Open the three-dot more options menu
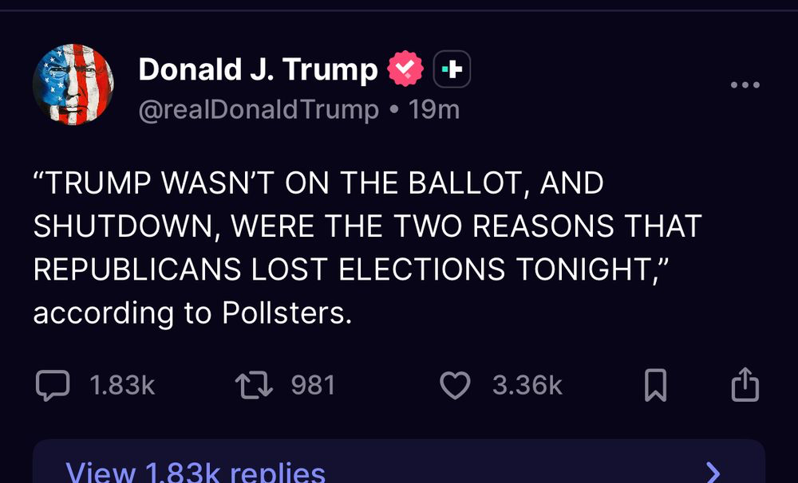798x483 pixels. pos(745,84)
